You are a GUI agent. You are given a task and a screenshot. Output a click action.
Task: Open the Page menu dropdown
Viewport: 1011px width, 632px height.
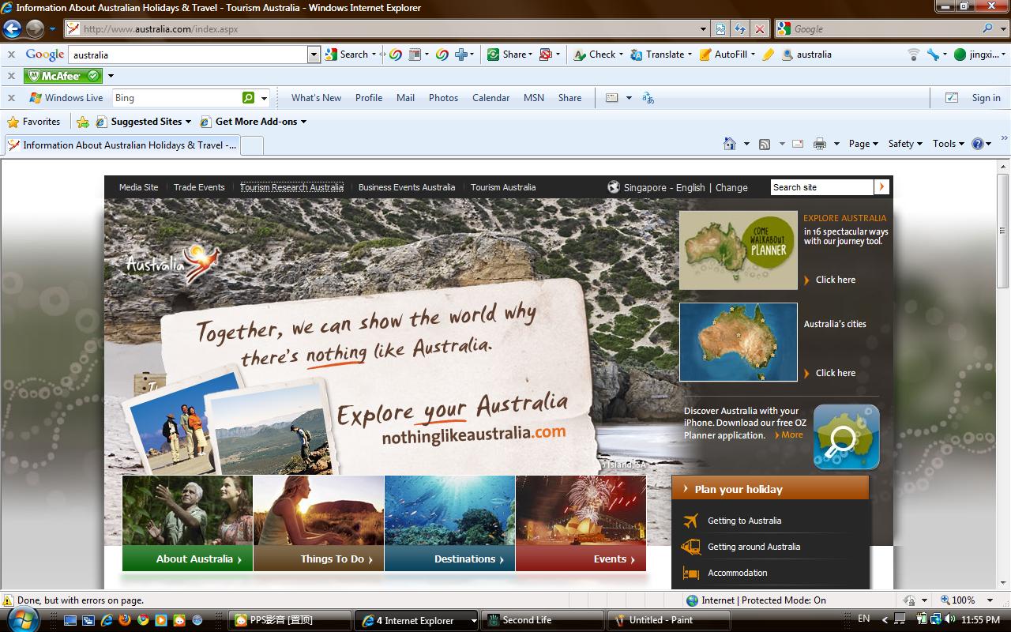[x=863, y=144]
